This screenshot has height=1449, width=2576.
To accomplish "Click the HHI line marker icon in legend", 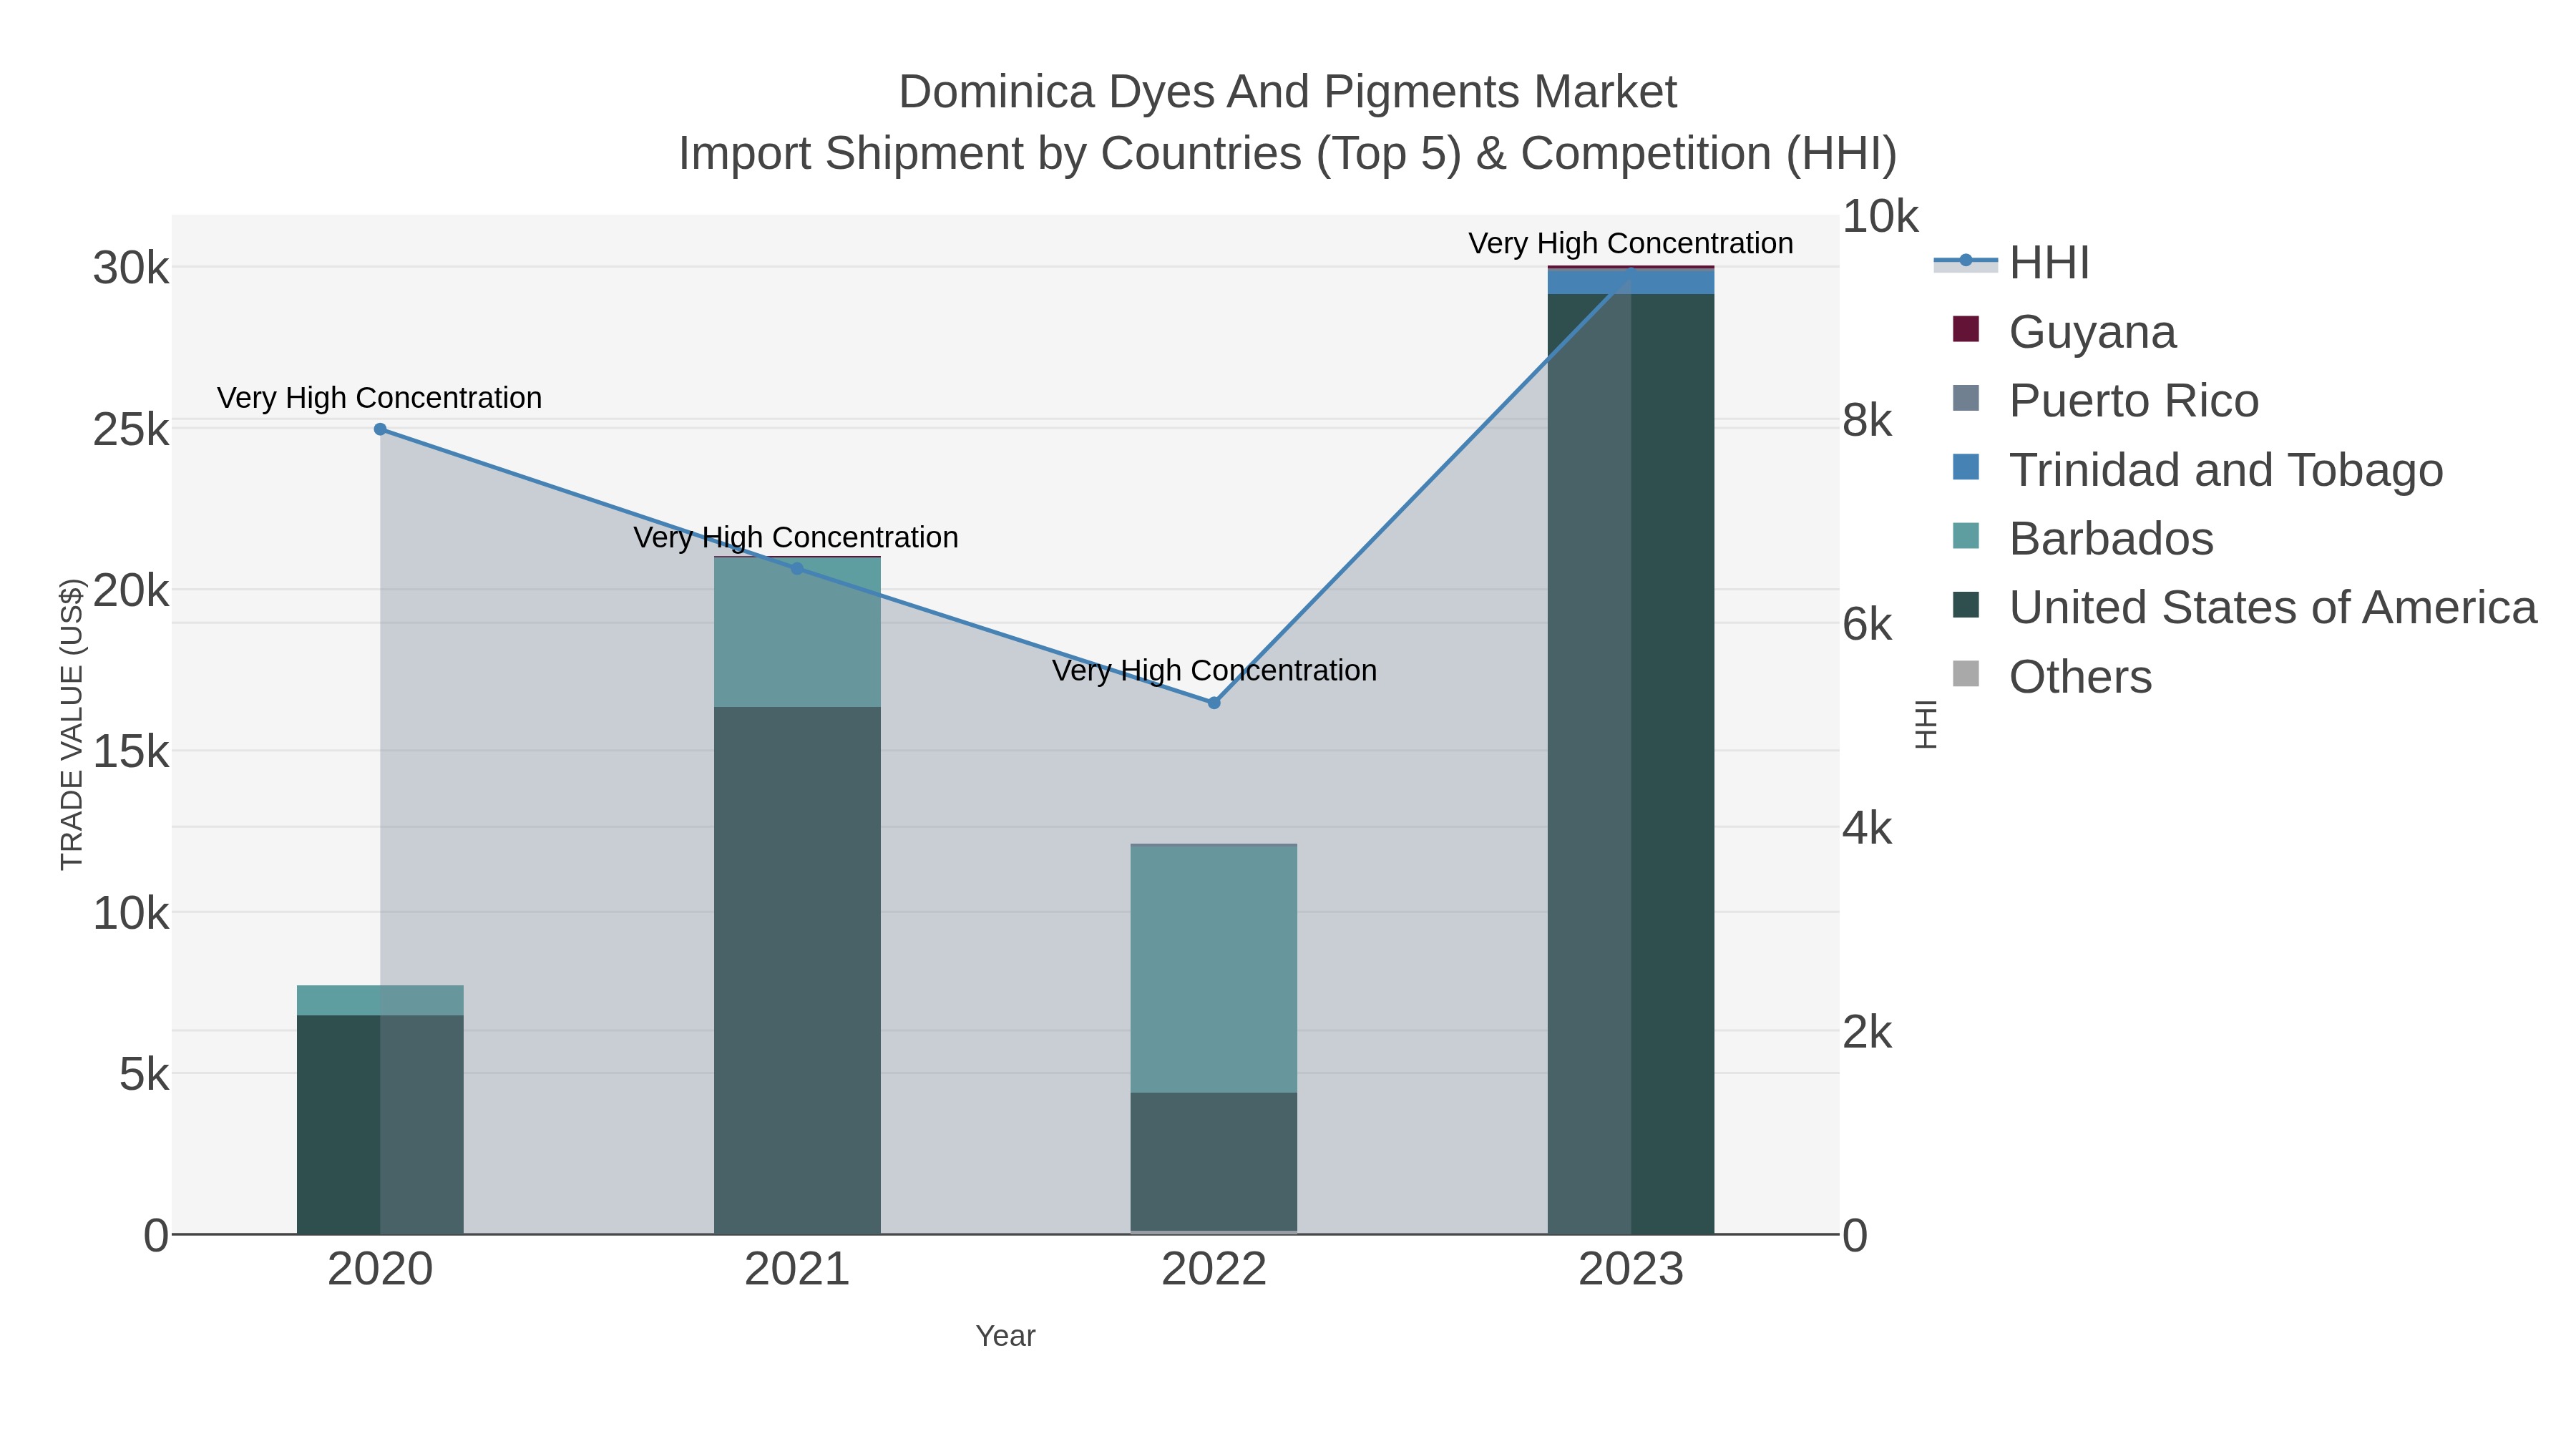I will pyautogui.click(x=1966, y=261).
